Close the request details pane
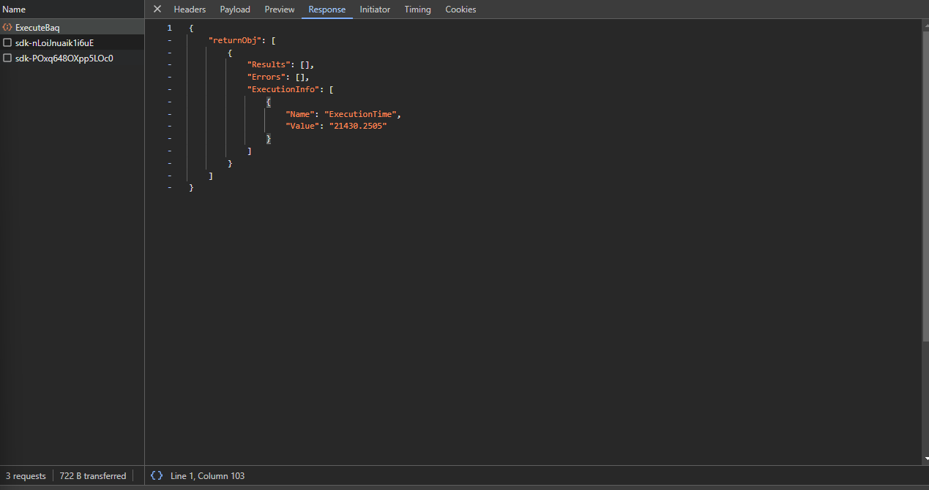 click(157, 10)
